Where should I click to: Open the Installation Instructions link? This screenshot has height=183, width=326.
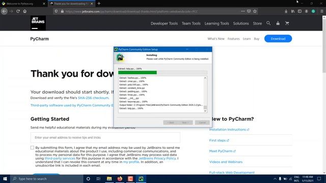click(229, 130)
